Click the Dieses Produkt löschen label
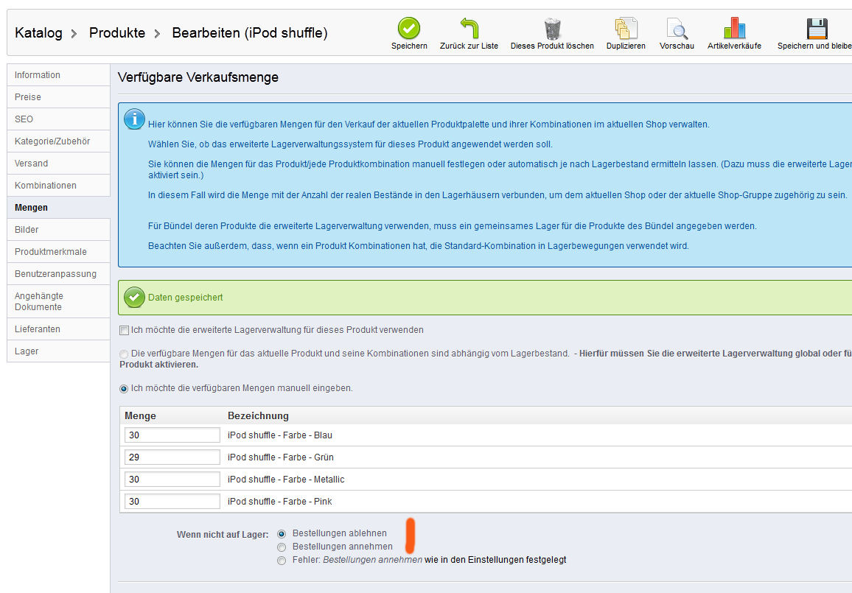This screenshot has height=593, width=852. coord(552,46)
